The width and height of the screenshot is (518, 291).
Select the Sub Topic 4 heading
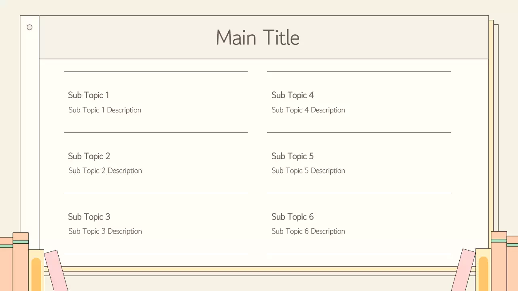coord(292,95)
